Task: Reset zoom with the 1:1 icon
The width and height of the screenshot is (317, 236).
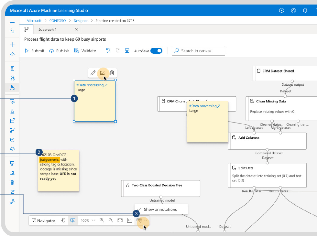Action: tap(130, 220)
